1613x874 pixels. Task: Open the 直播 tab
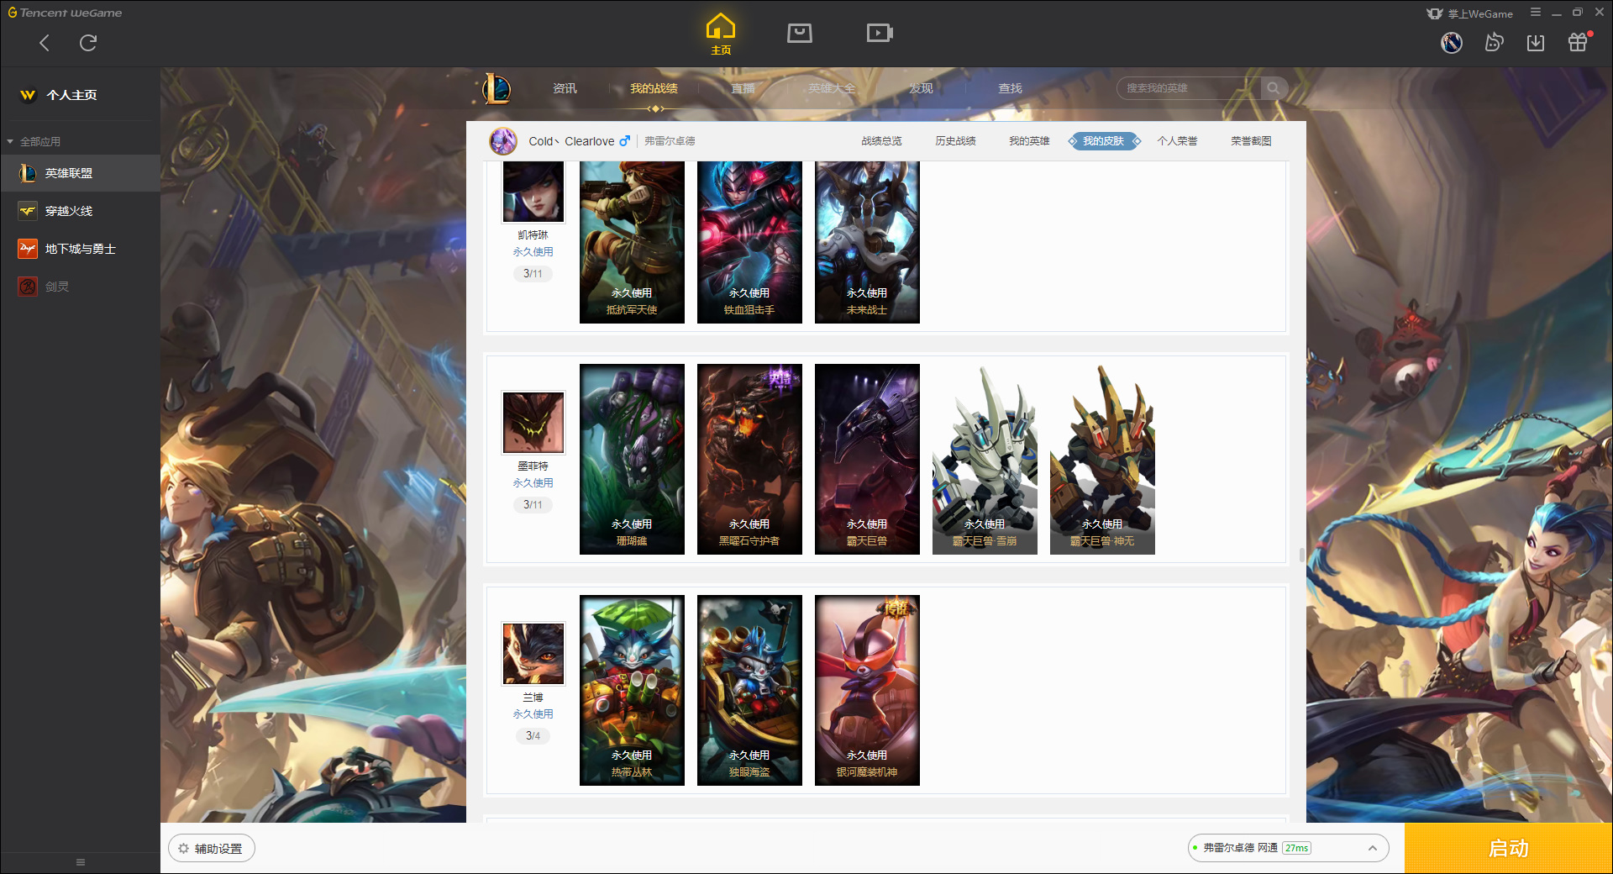[743, 88]
